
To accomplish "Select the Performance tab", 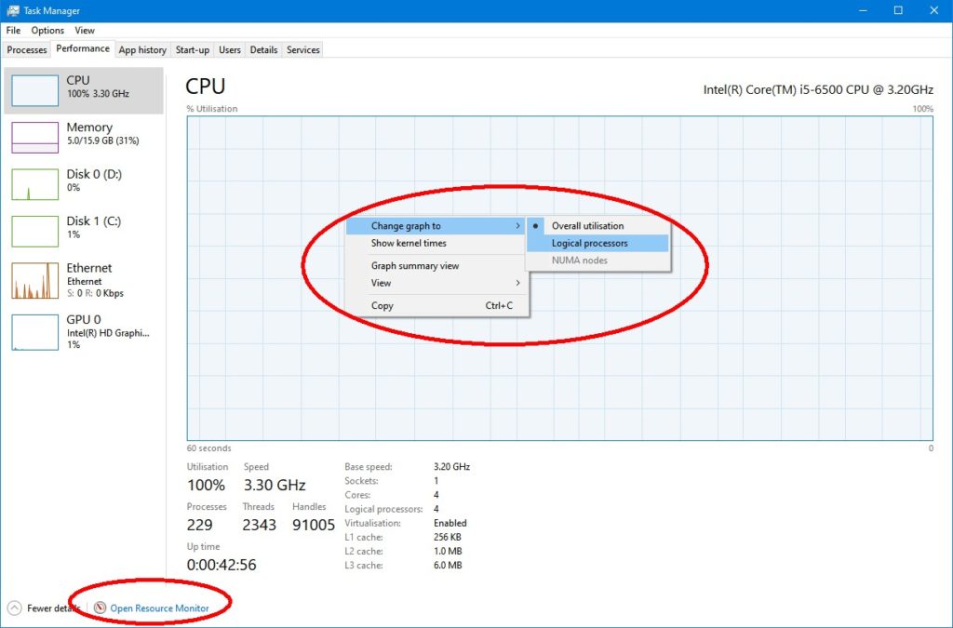I will click(x=83, y=48).
